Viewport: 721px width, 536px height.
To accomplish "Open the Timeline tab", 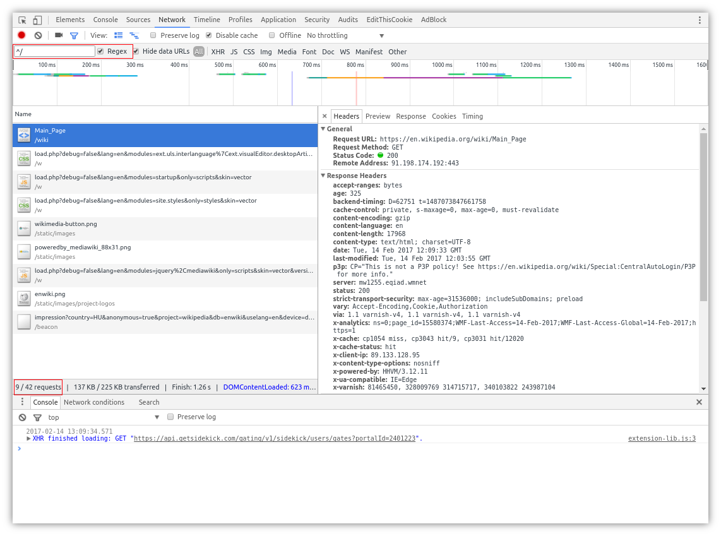I will point(206,20).
